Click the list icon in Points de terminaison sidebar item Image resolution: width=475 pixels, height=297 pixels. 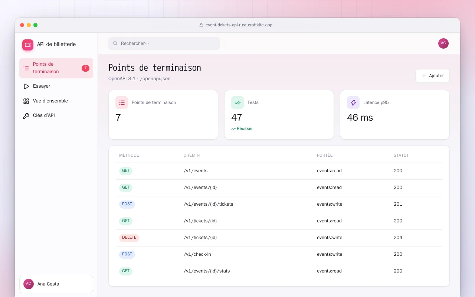pyautogui.click(x=26, y=68)
